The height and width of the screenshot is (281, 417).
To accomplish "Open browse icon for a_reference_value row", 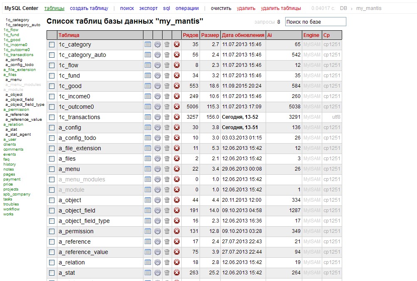I will (x=148, y=252).
